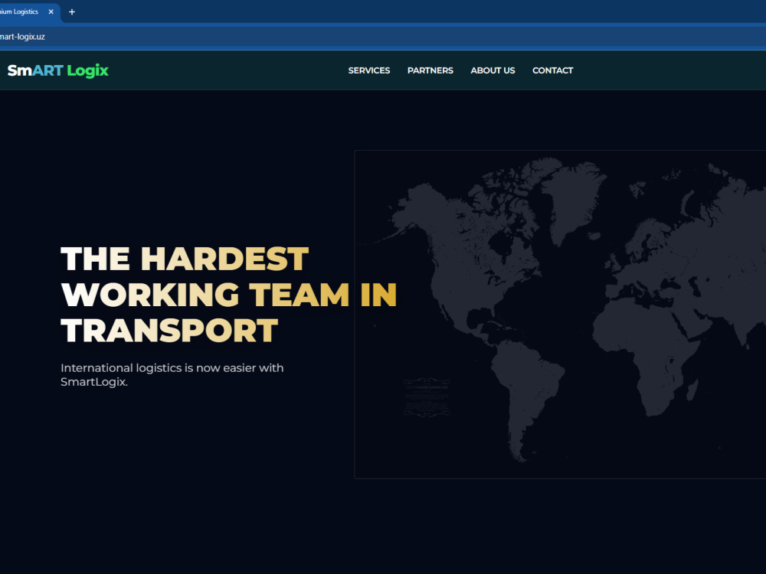Open the SERVICES nav item
Viewport: 766px width, 574px height.
pos(369,70)
